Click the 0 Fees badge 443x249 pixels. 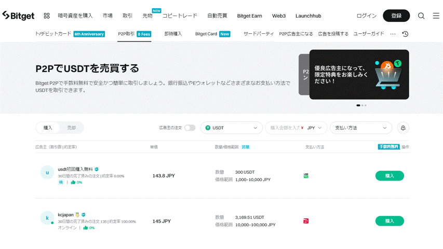(144, 34)
